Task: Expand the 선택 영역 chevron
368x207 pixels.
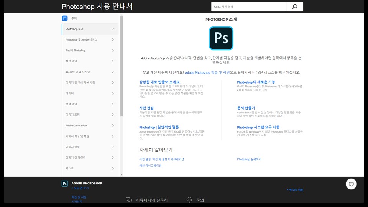Action: (113, 104)
